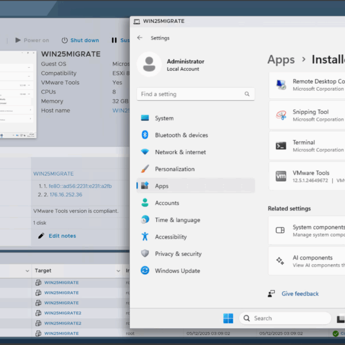Viewport: 345px width, 345px height.
Task: Sort tasks by Target column header
Action: (x=43, y=271)
